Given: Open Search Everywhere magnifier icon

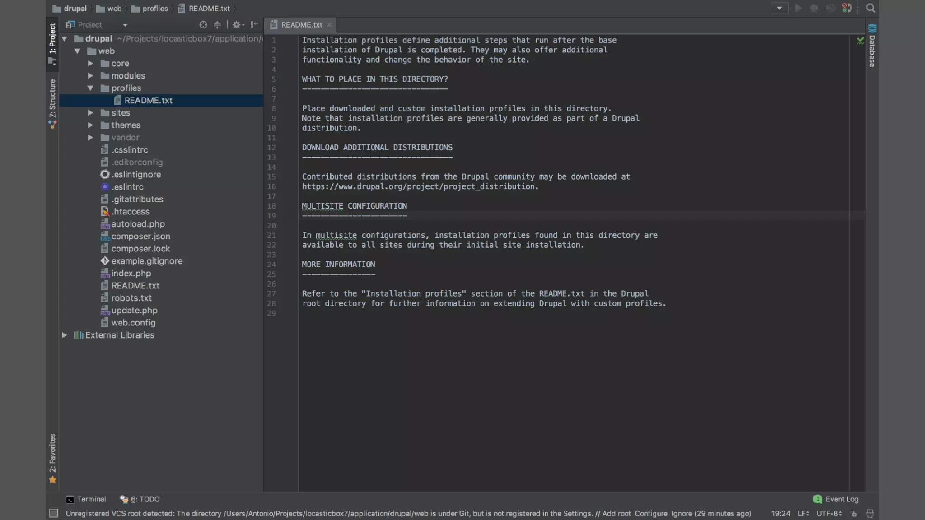Looking at the screenshot, I should tap(870, 8).
